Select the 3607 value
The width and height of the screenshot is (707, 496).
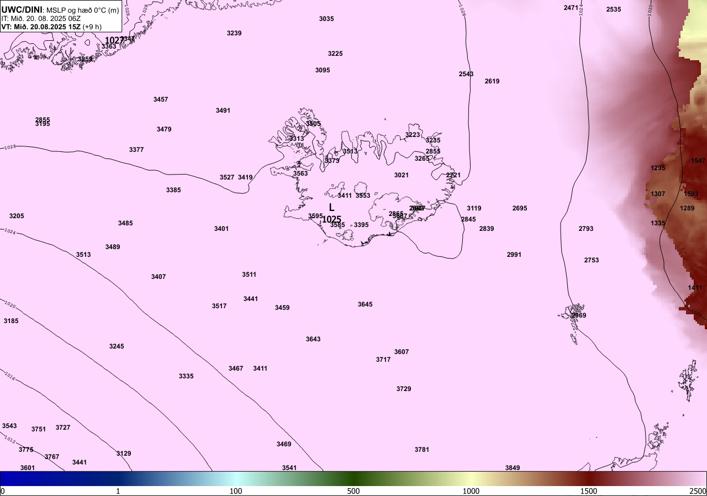402,352
